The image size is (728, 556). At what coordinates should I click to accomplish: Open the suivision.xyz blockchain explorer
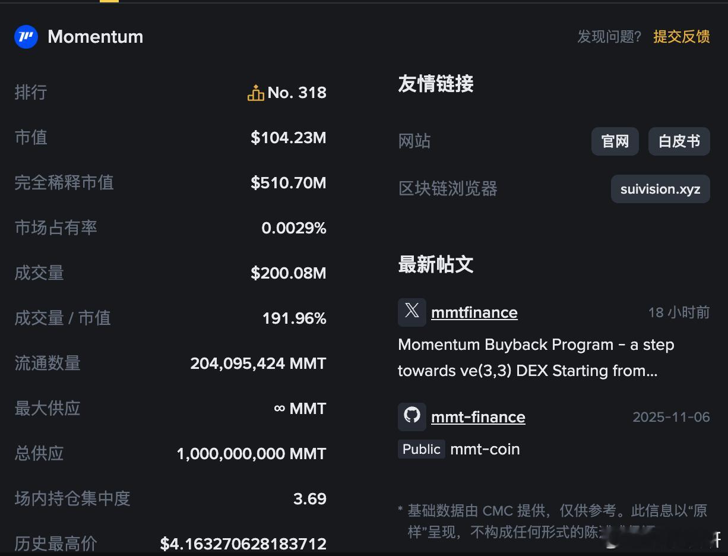(660, 188)
